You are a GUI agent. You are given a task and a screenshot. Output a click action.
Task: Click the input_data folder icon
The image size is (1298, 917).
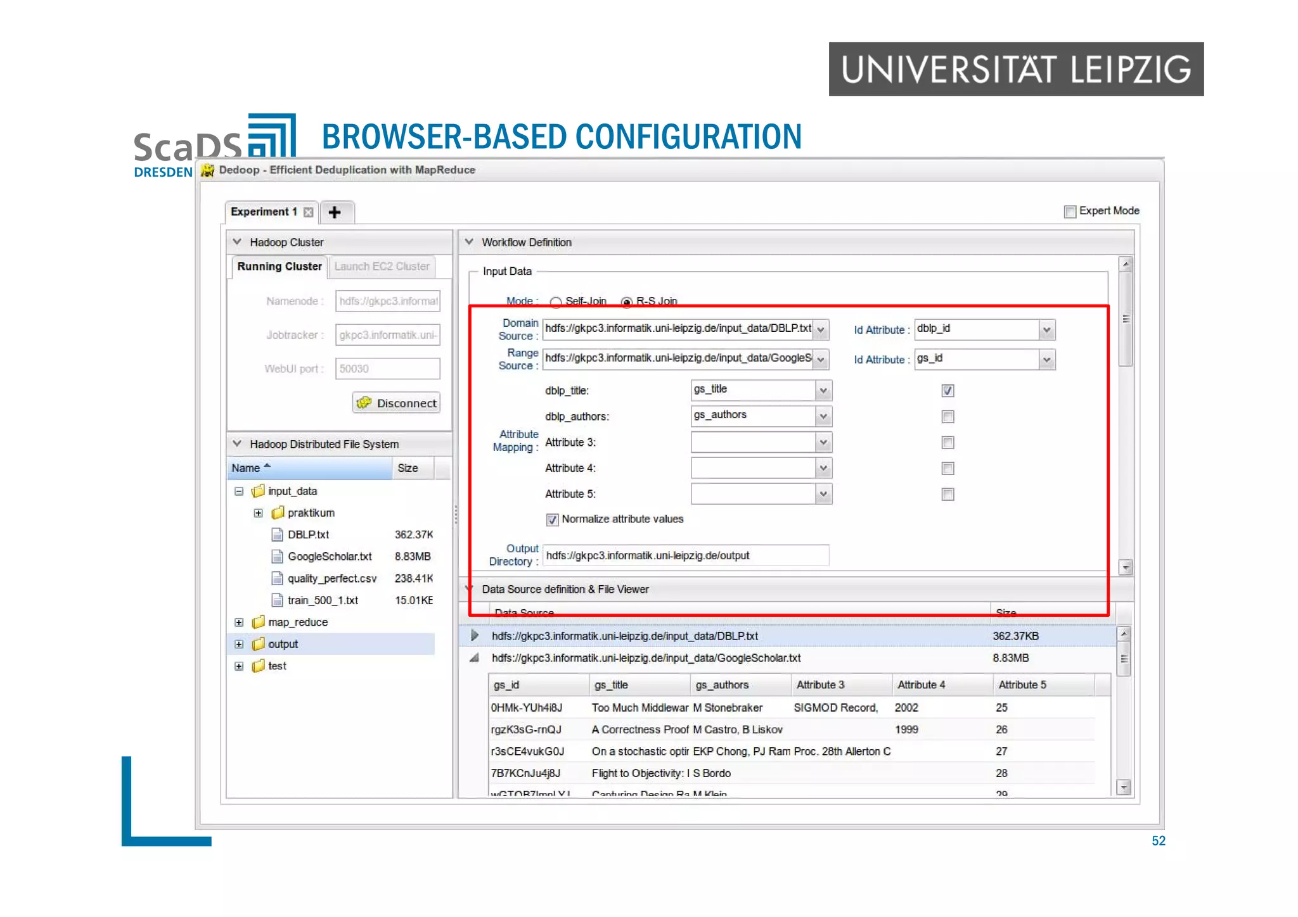tap(258, 491)
